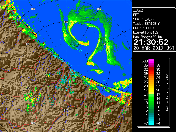Pick the cyan swatch at color bar bottom
The image size is (176, 132).
click(x=151, y=123)
